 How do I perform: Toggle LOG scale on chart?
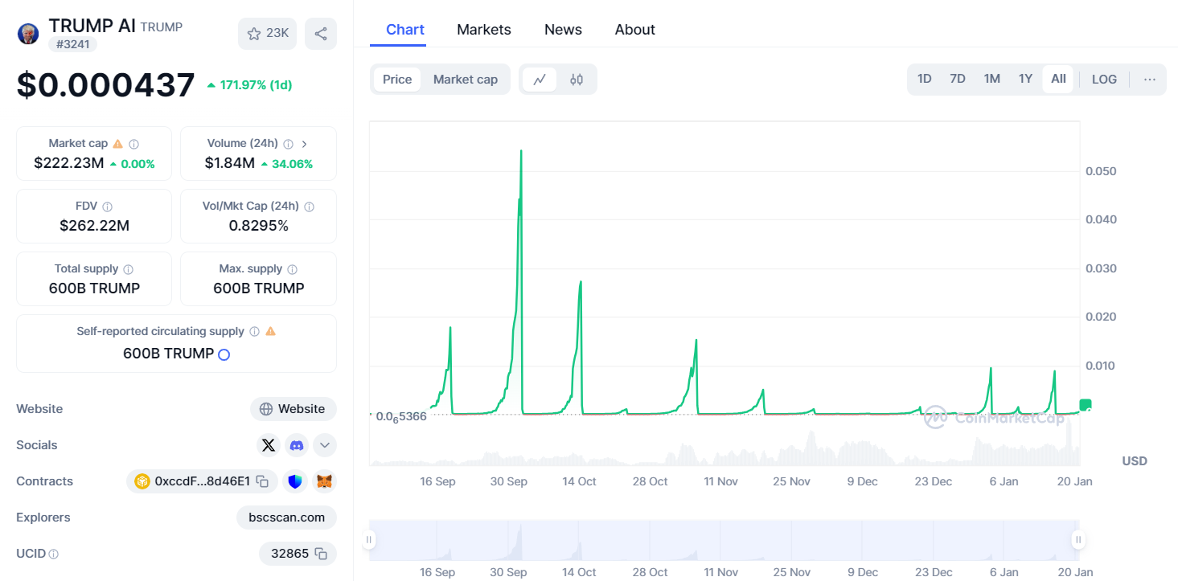point(1104,79)
